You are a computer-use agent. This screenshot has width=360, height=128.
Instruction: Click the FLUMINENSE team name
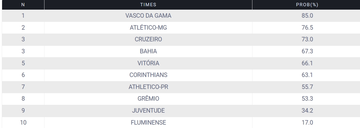tap(148, 123)
